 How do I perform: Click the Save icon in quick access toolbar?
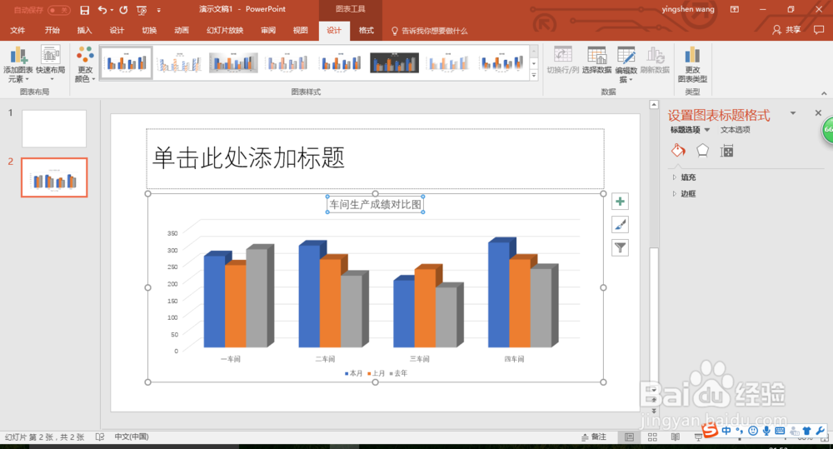(x=84, y=10)
